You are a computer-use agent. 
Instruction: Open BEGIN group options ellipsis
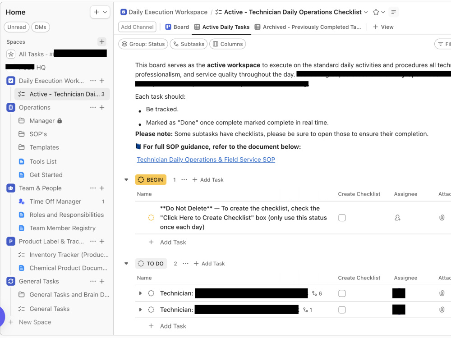[184, 180]
